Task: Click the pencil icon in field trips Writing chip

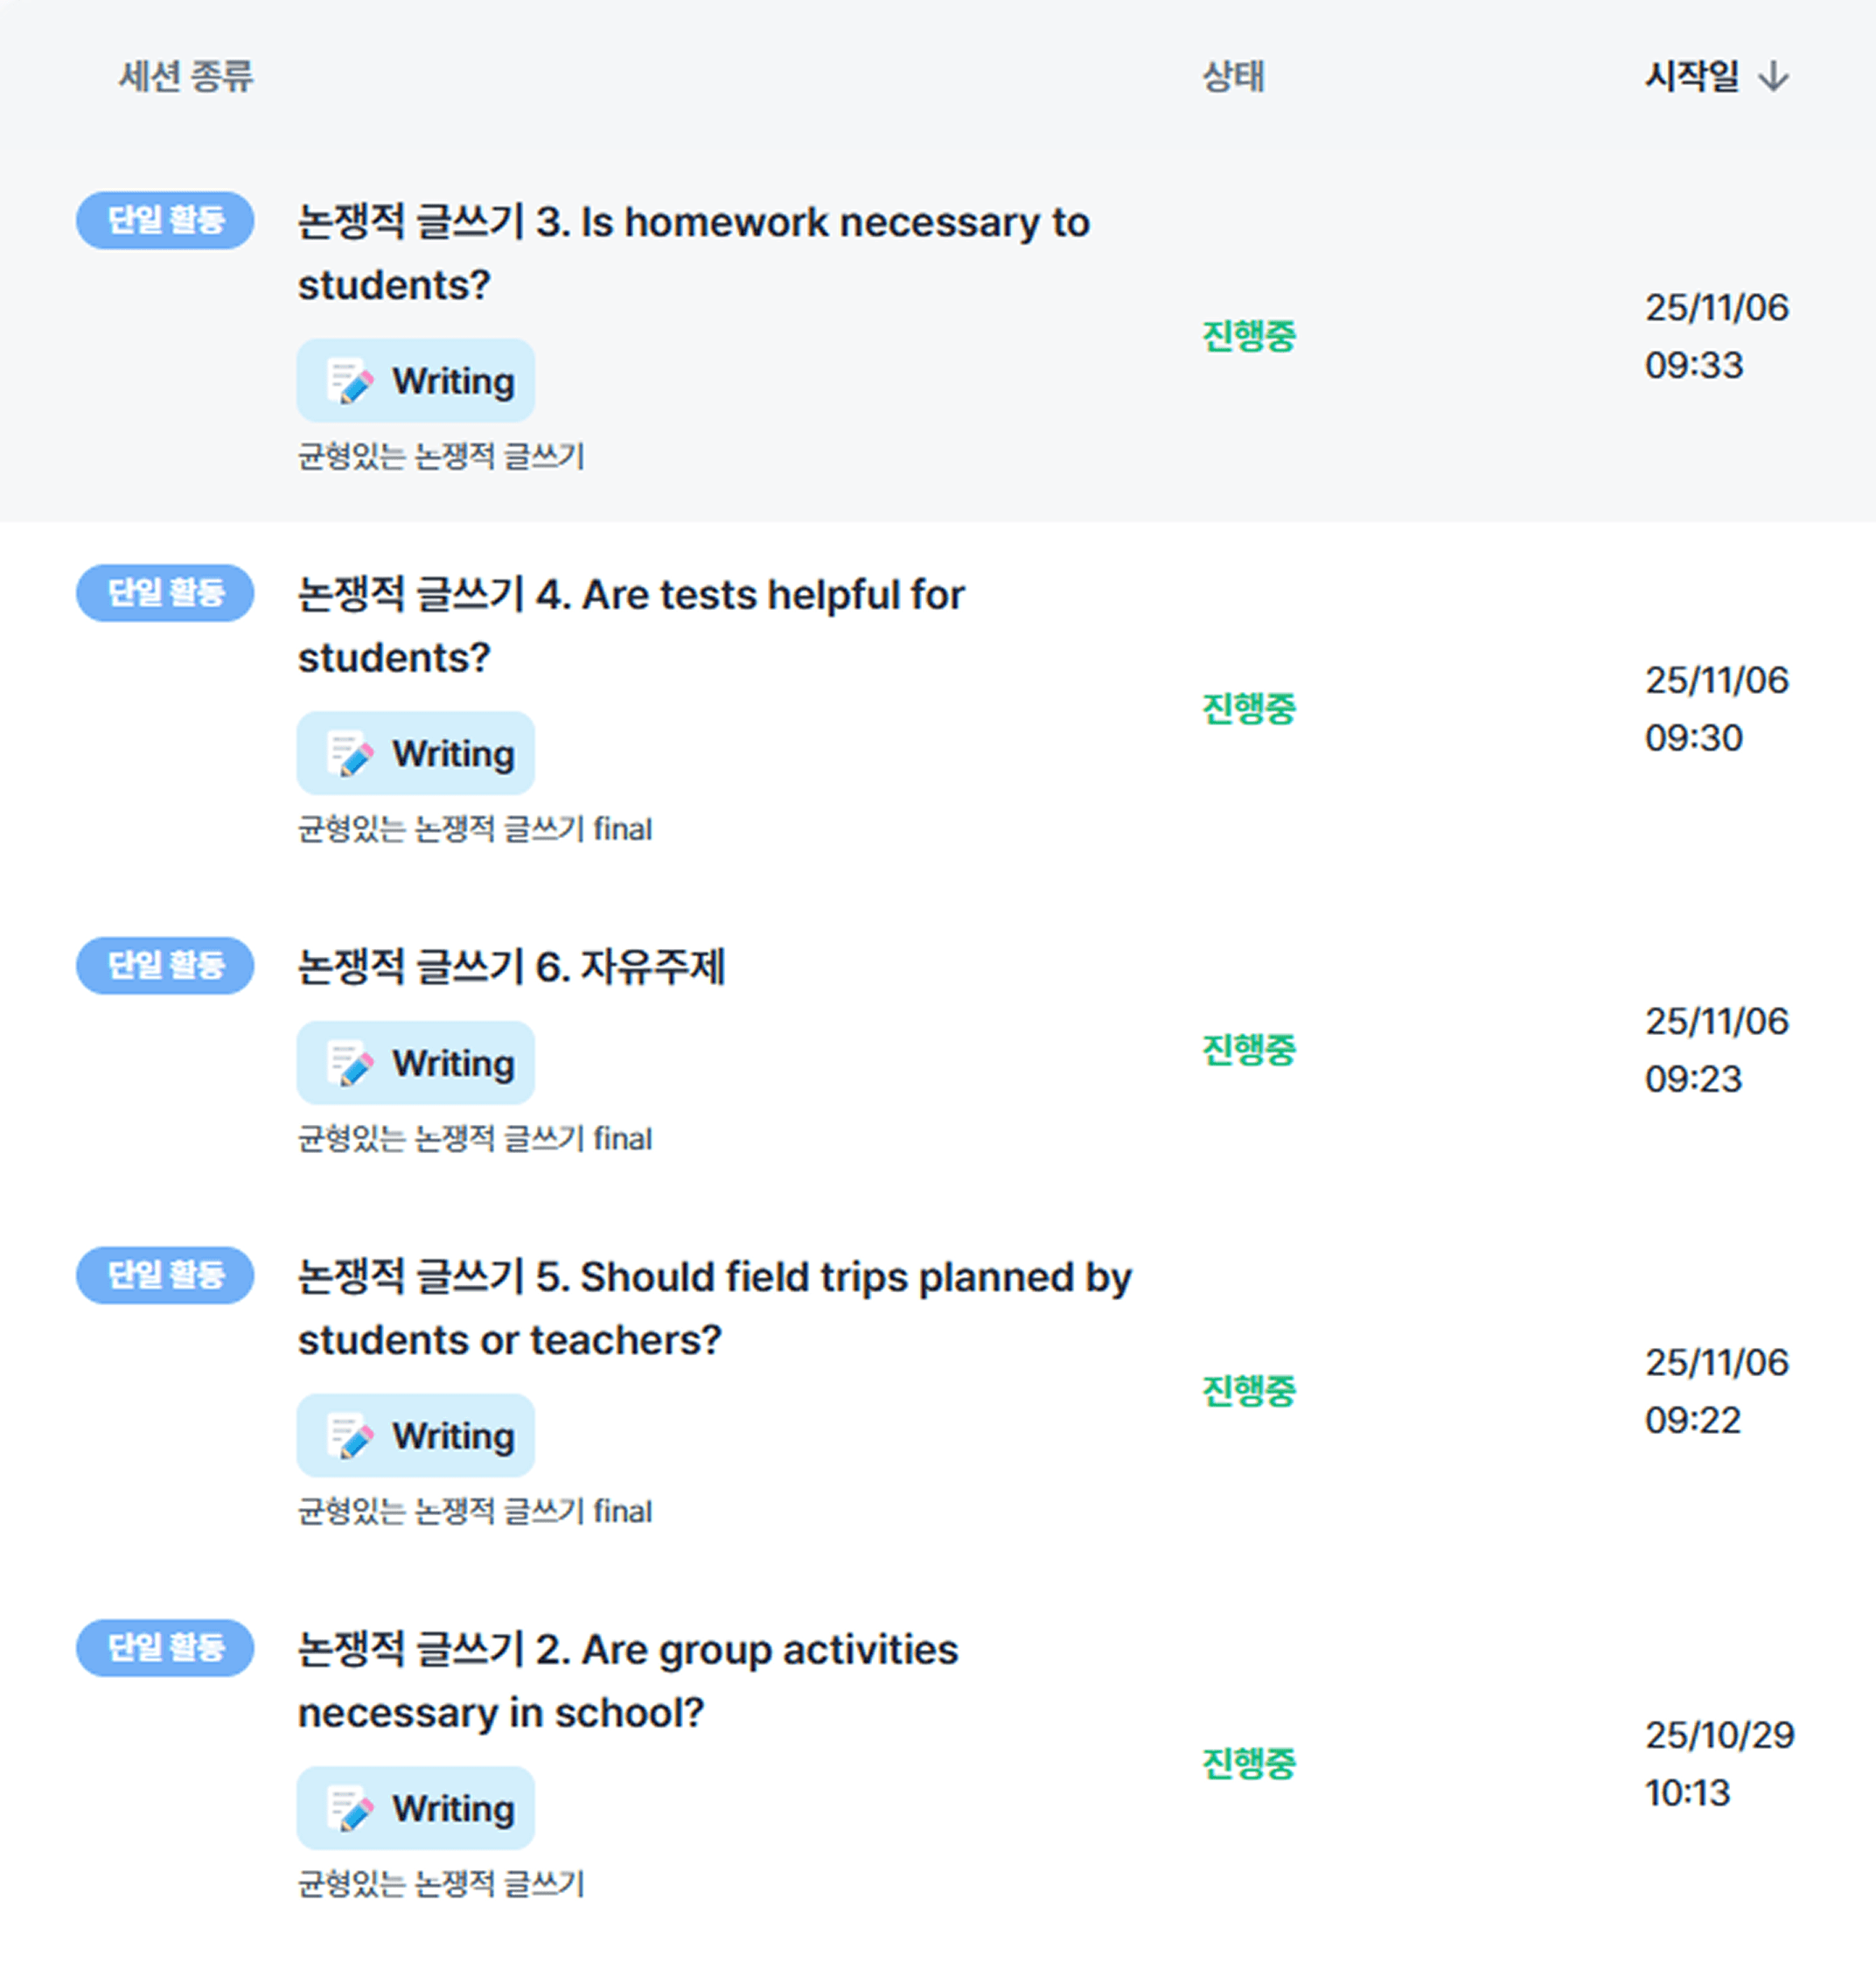Action: (x=350, y=1436)
